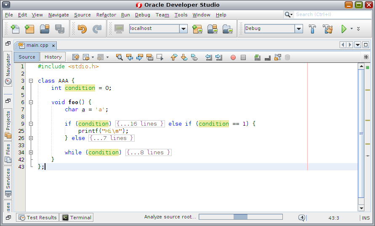Open the Test Results panel
The height and width of the screenshot is (226, 375).
37,218
